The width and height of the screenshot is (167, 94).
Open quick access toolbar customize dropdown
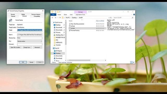coord(60,12)
